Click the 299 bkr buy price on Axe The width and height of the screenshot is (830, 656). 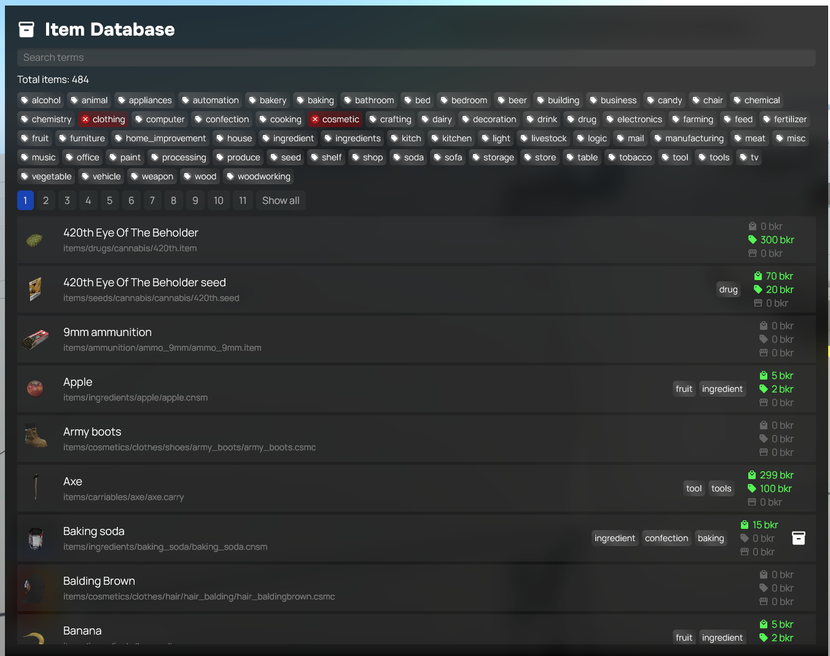771,475
